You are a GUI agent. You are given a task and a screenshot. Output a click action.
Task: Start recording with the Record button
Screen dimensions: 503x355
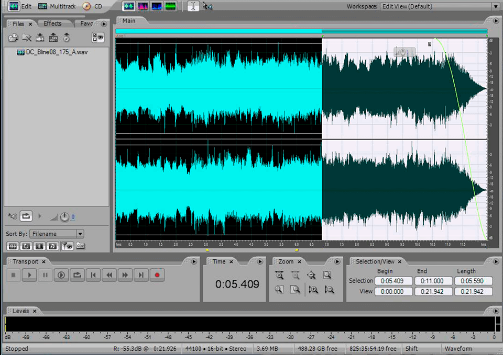click(157, 274)
